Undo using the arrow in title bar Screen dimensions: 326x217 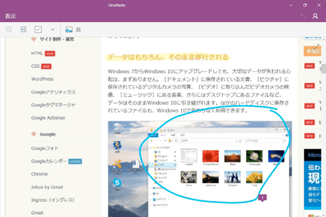[x=303, y=16]
